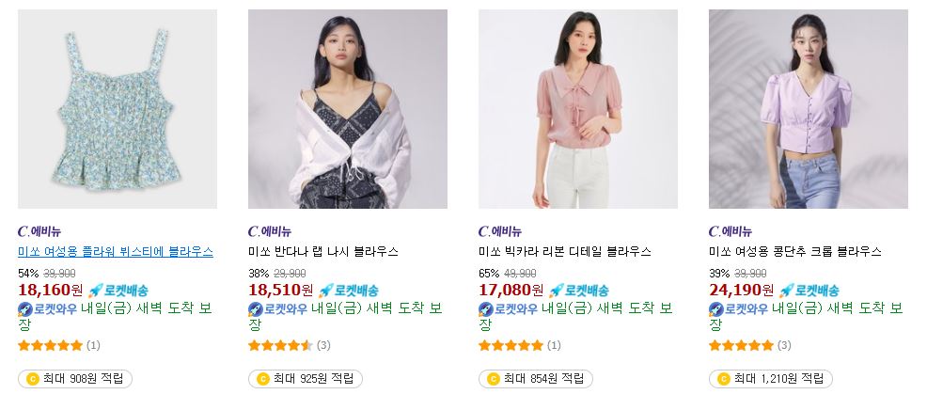The height and width of the screenshot is (410, 927).
Task: Click the rocket delivery badge beside 18,160원
Action: 118,291
